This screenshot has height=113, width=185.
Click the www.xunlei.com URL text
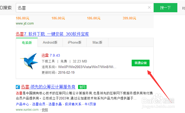[27, 110]
